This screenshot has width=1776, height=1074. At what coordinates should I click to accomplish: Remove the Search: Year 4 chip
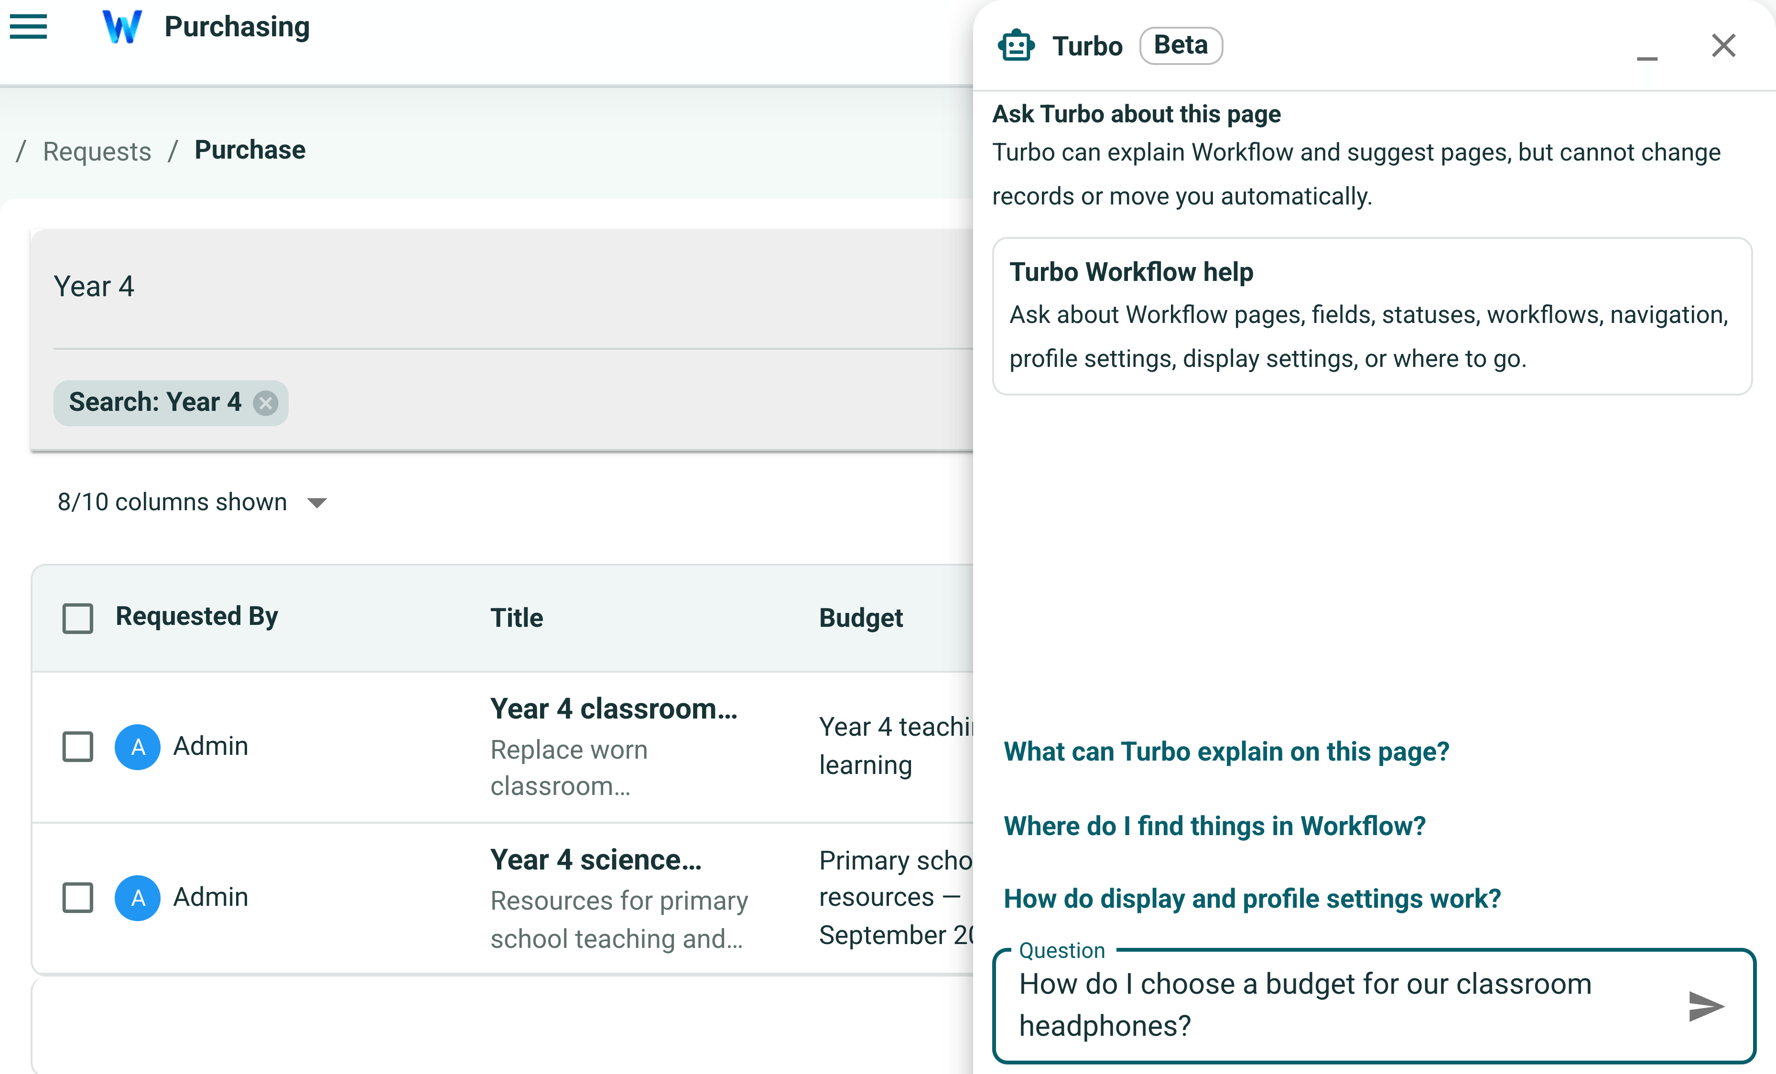click(265, 403)
